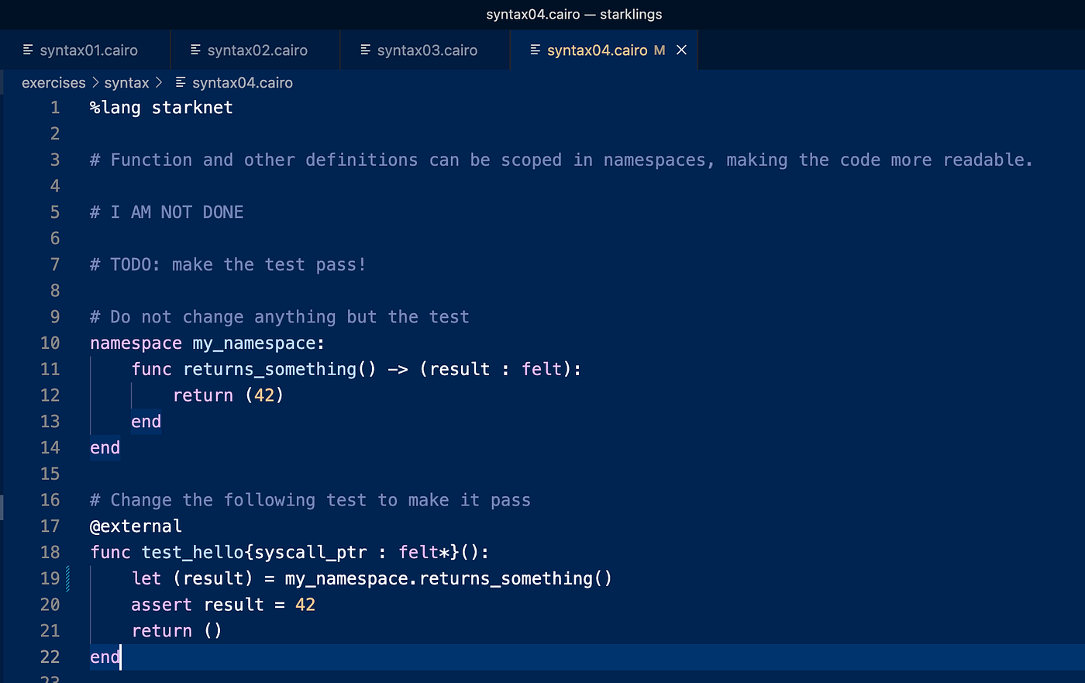This screenshot has height=683, width=1085.
Task: Click the namespace keyword on line 10
Action: coord(136,343)
